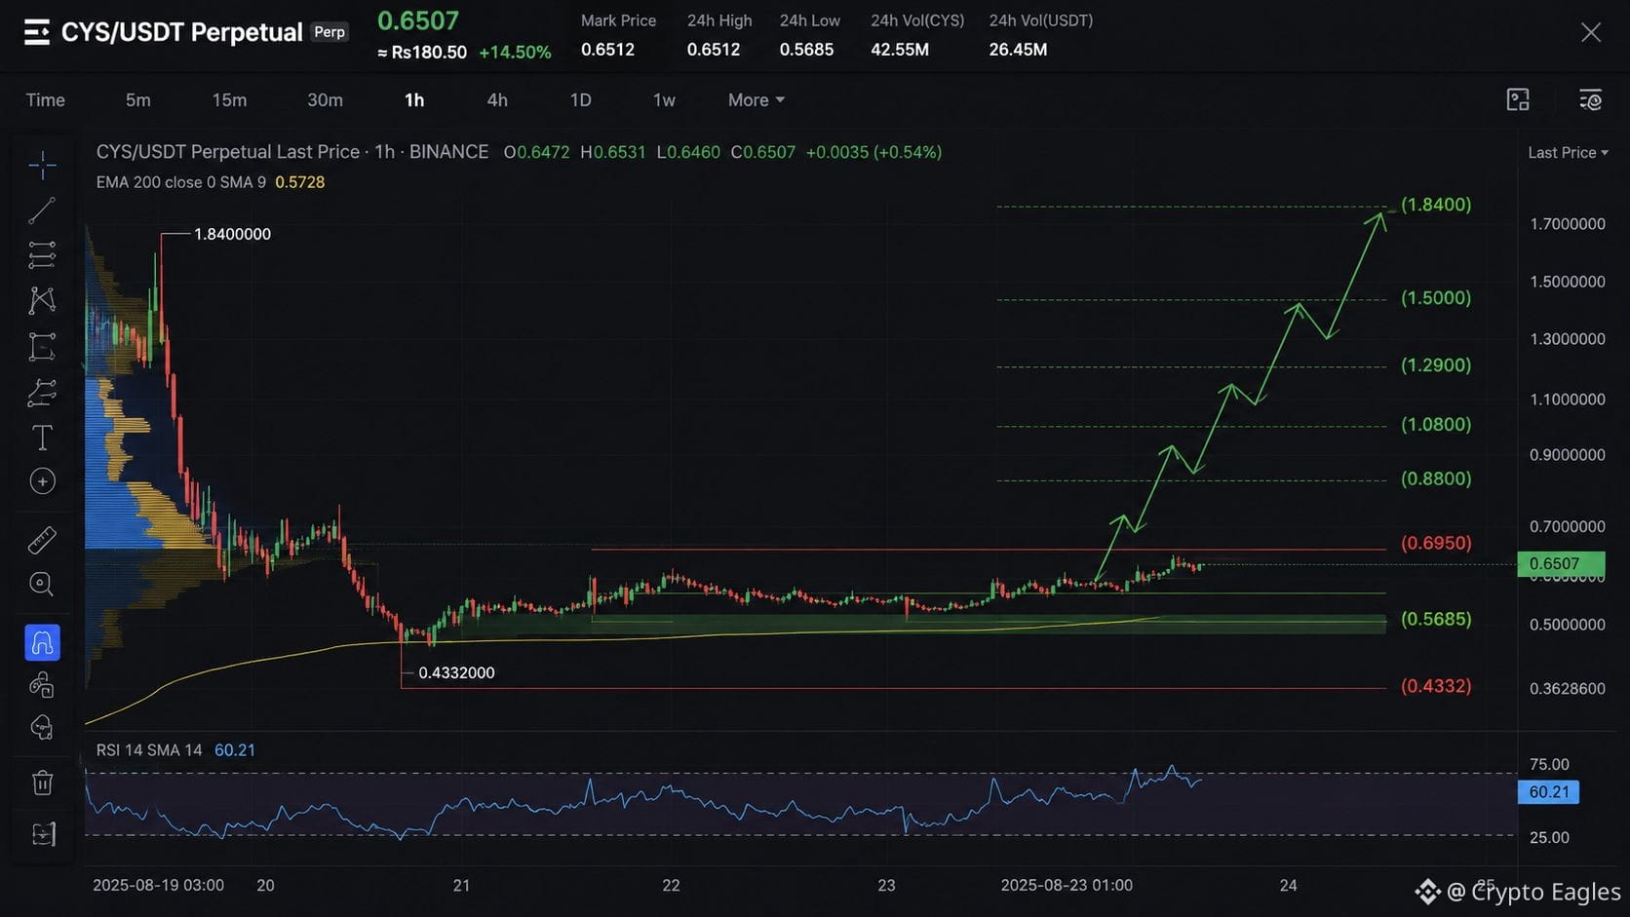This screenshot has width=1630, height=917.
Task: Click the 24h Vol(CYS) value 42.55M
Action: pos(900,50)
